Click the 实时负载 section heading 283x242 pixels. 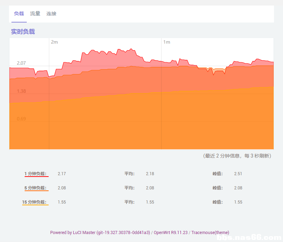pyautogui.click(x=23, y=32)
